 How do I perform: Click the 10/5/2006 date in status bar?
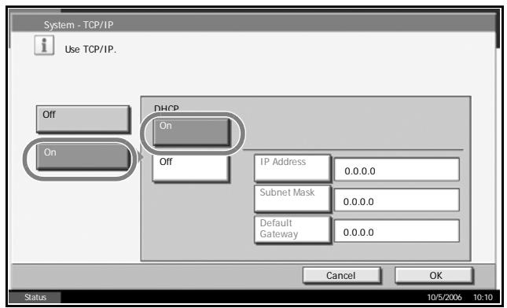tap(444, 297)
